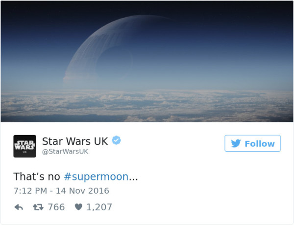This screenshot has width=294, height=225.
Task: View the 1,207 likes count
Action: (99, 207)
